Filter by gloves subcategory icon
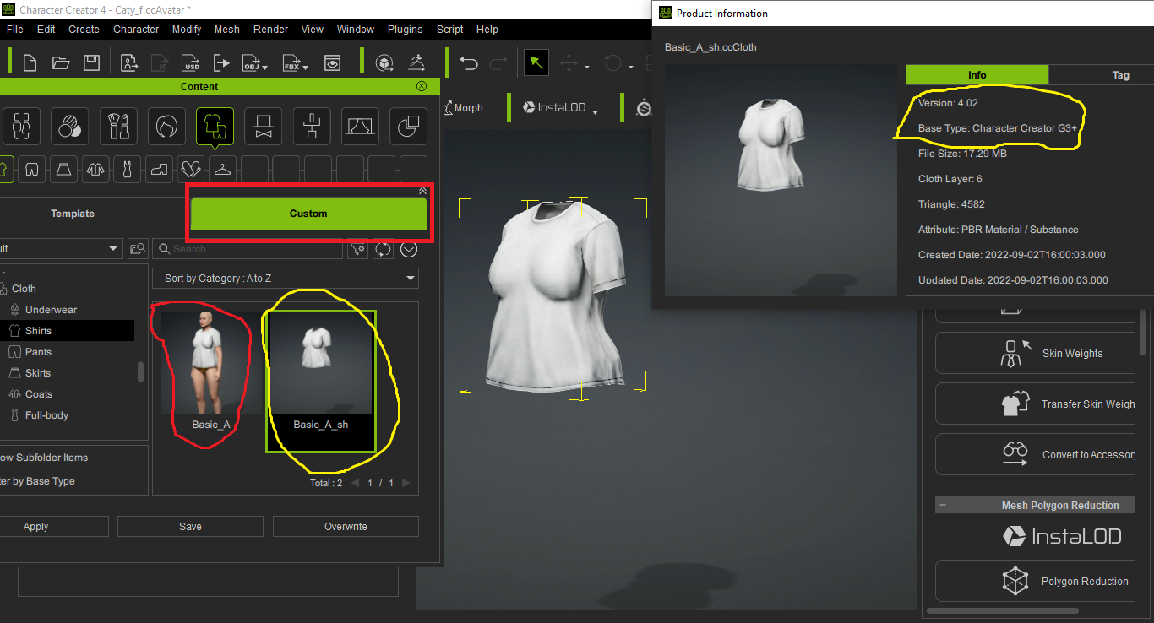This screenshot has height=623, width=1154. point(190,169)
